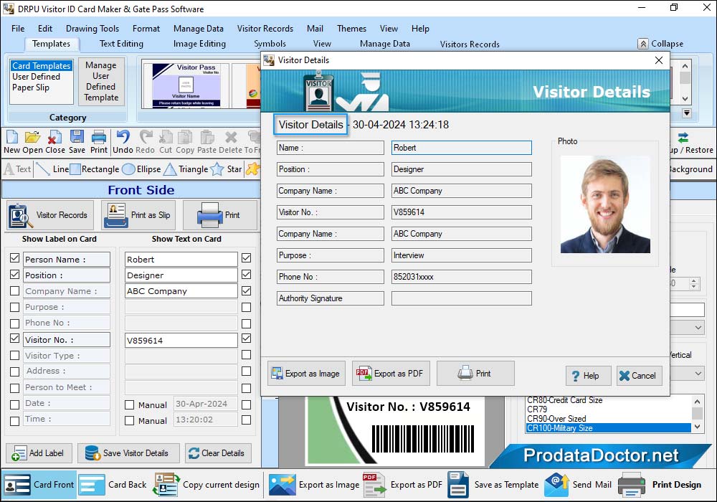Switch to the Image Editing tab

coord(199,44)
